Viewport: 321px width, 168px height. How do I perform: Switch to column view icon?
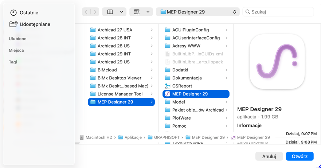[x=110, y=12]
